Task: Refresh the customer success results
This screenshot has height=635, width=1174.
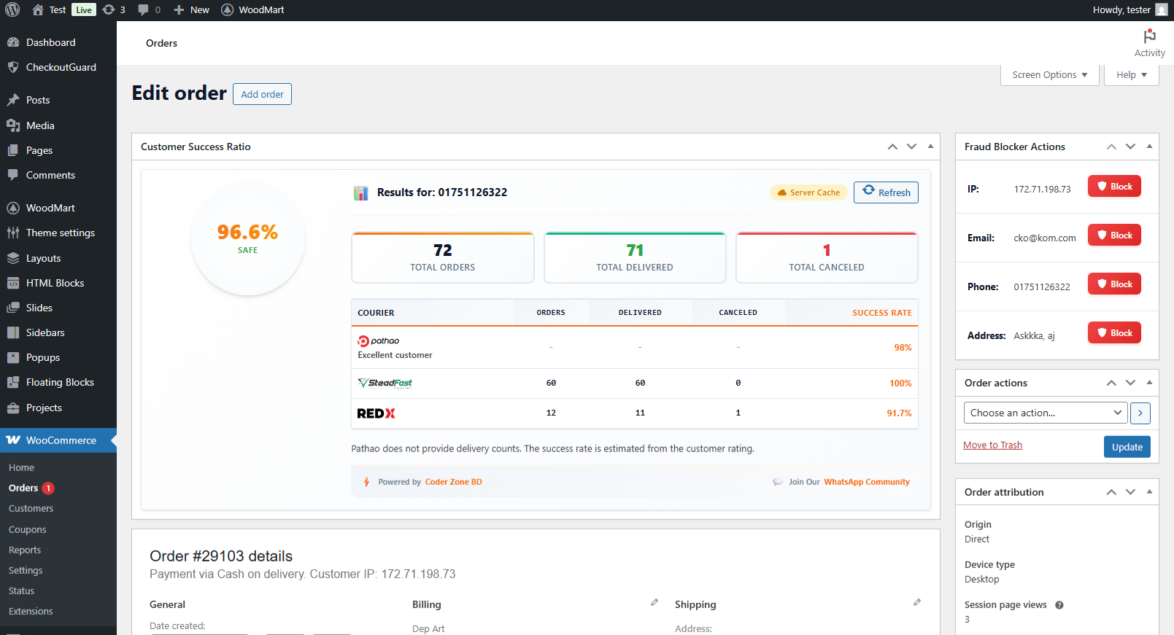Action: [x=886, y=192]
